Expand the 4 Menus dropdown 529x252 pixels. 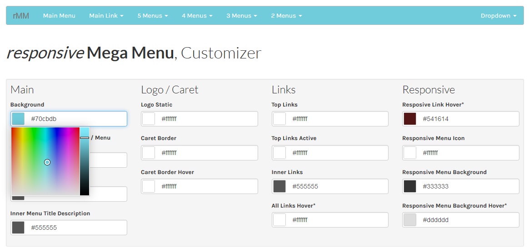click(197, 15)
